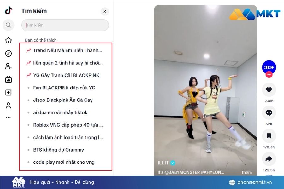The height and width of the screenshot is (189, 284).
Task: Select suggestion Roblox VNG cấp phép 40 tựa
Action: coord(66,125)
